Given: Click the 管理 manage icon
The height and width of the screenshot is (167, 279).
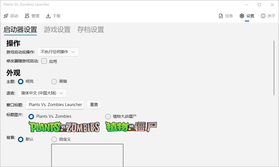Looking at the screenshot, I should [27, 16].
